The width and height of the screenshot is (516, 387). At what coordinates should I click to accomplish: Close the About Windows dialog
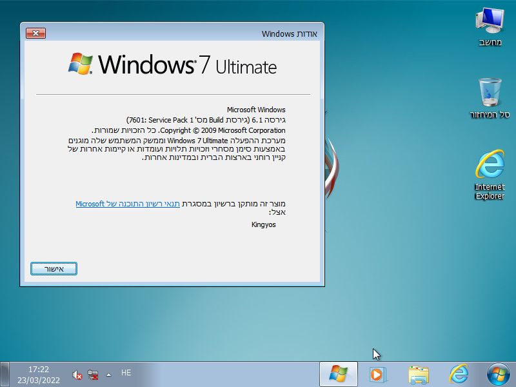(x=35, y=34)
